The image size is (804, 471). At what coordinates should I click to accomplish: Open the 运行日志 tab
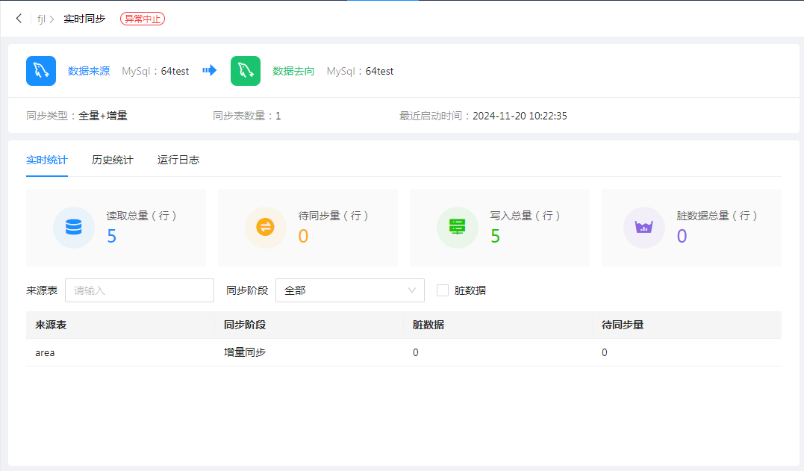tap(178, 160)
